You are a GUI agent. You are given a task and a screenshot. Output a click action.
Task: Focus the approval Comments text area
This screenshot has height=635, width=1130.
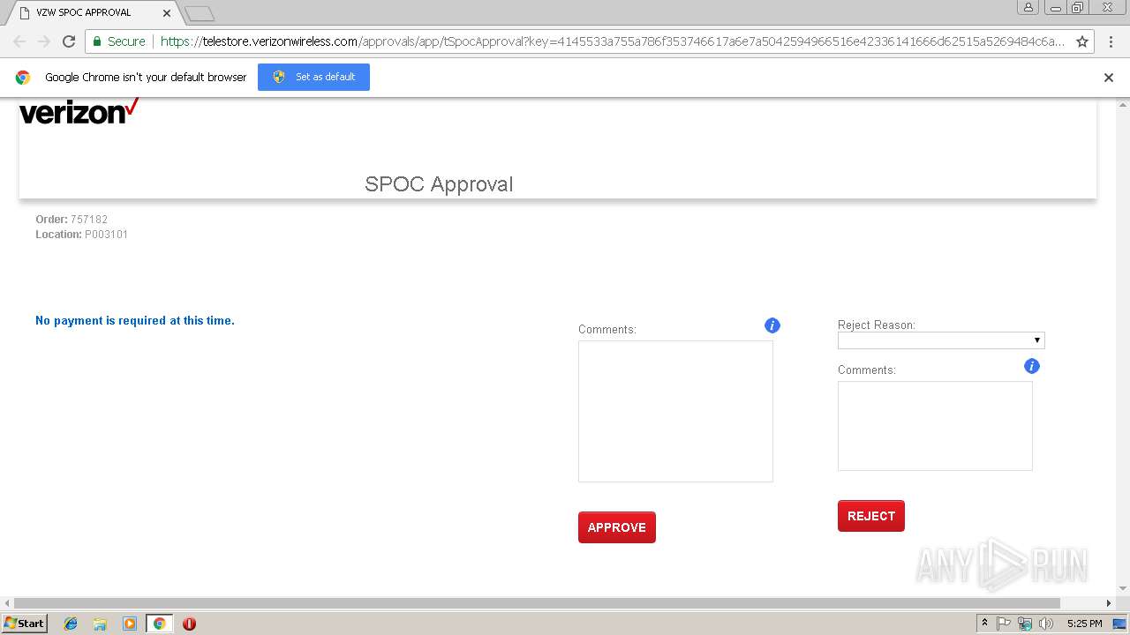[675, 411]
